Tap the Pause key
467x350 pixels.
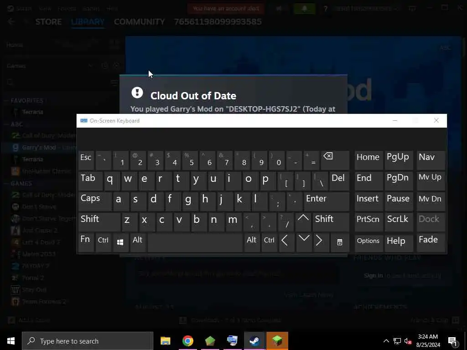(399, 201)
